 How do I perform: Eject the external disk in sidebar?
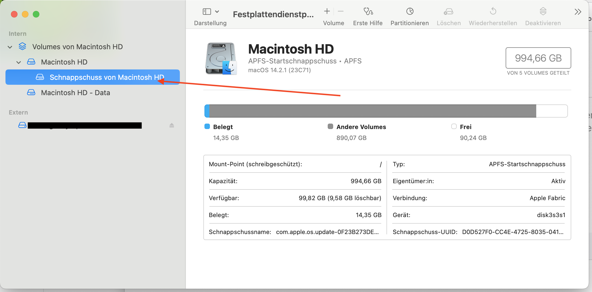(172, 125)
